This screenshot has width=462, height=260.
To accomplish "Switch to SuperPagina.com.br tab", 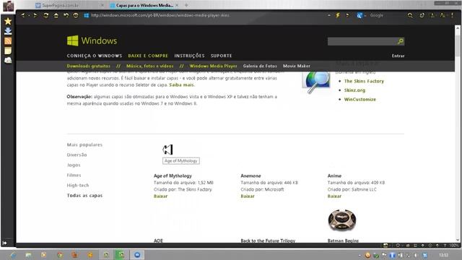I will tap(61, 5).
